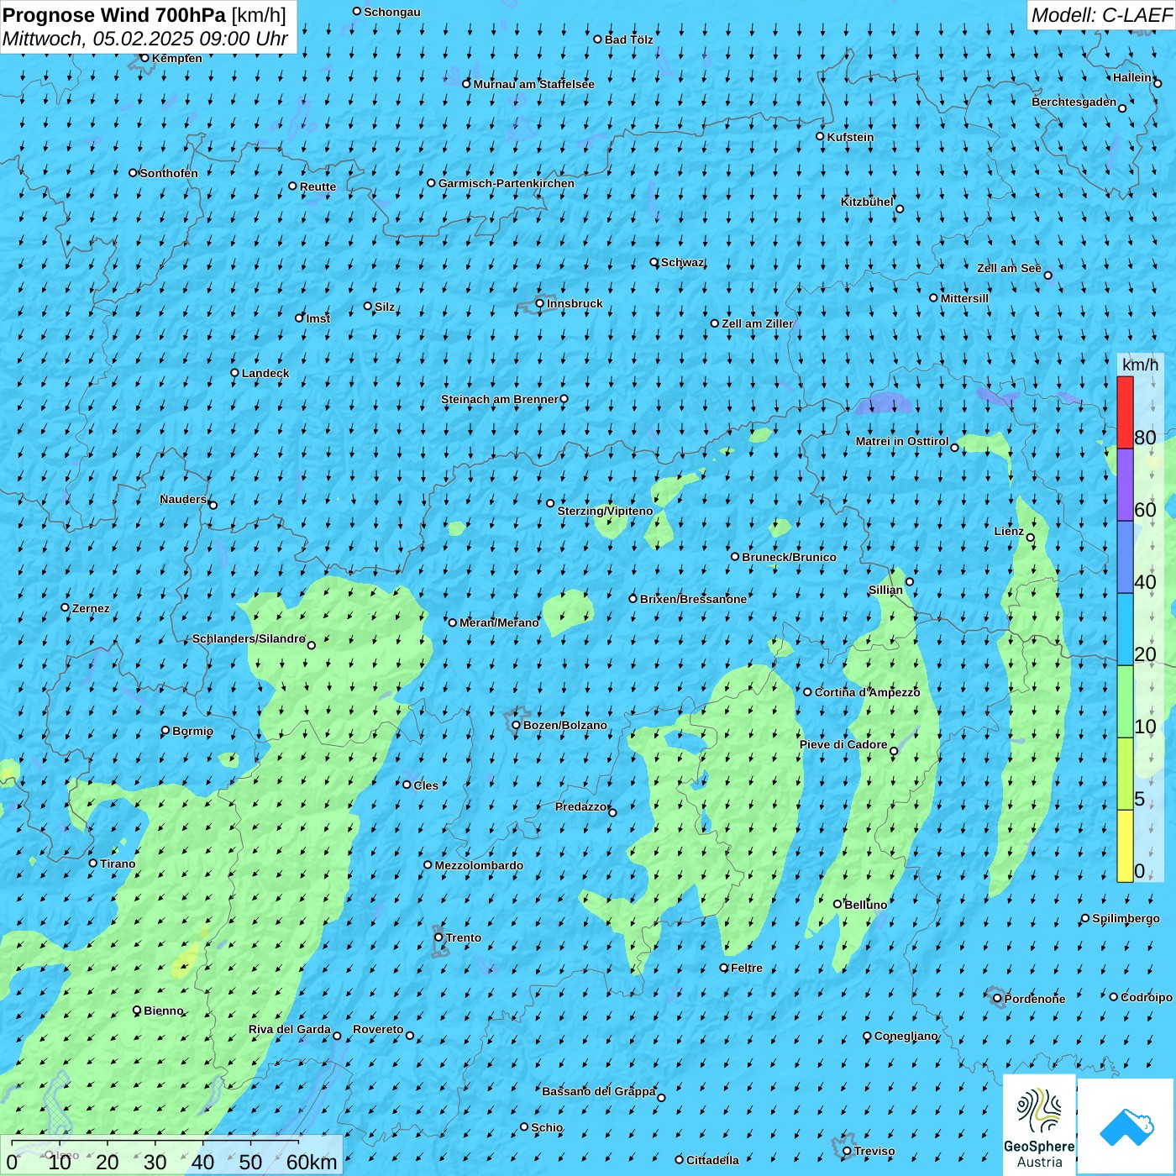1176x1176 pixels.
Task: Click the Trento city label
Action: [x=464, y=937]
